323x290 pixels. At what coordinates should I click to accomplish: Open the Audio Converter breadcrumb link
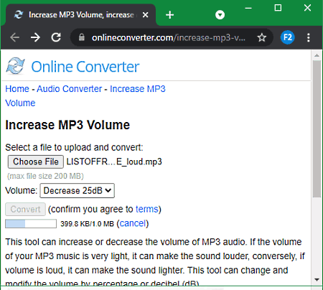pyautogui.click(x=69, y=89)
